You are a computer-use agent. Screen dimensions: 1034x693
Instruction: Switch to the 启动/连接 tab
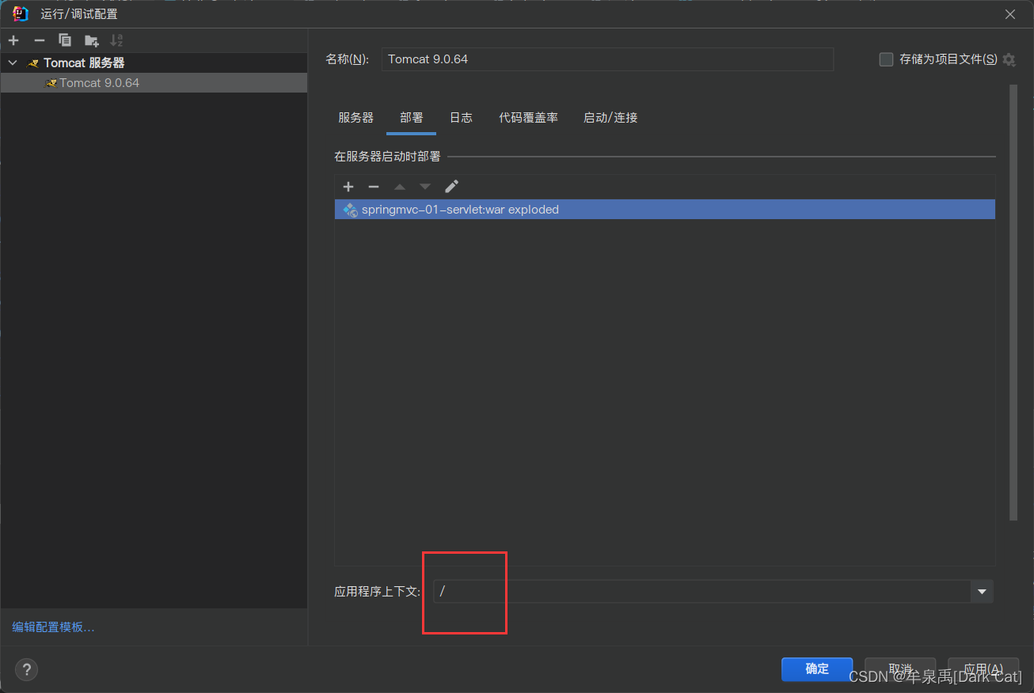610,117
